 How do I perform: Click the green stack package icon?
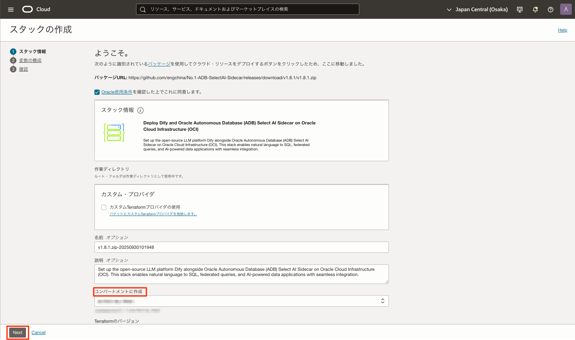(114, 132)
